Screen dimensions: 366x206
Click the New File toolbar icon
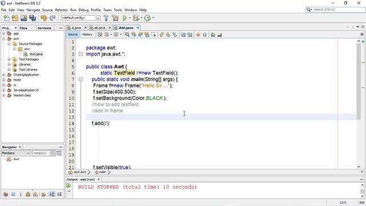pyautogui.click(x=6, y=18)
